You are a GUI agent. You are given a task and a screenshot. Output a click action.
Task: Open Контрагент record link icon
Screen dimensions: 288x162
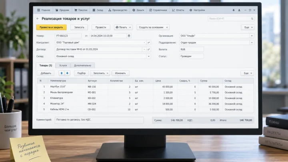(x=148, y=43)
